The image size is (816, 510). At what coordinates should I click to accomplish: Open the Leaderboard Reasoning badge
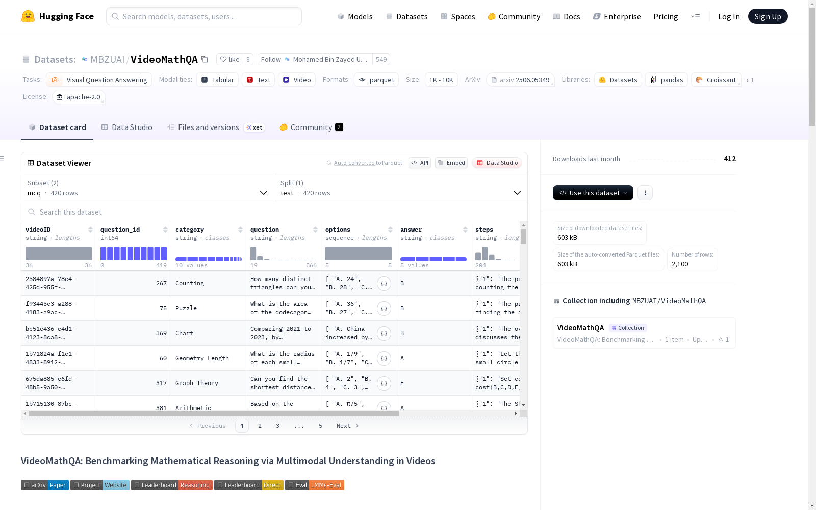point(171,485)
